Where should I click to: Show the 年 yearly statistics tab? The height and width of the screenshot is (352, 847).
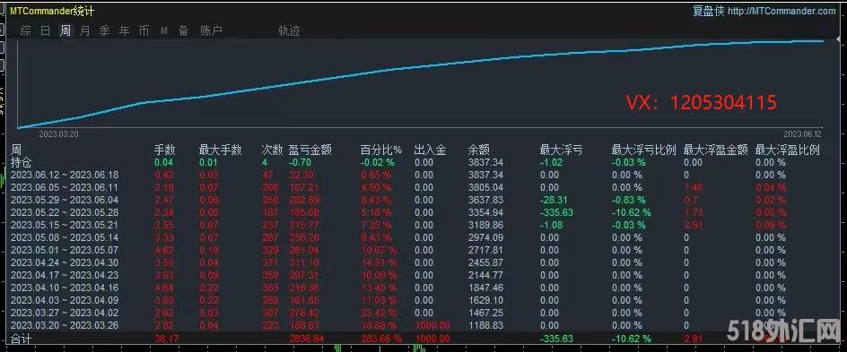point(124,30)
